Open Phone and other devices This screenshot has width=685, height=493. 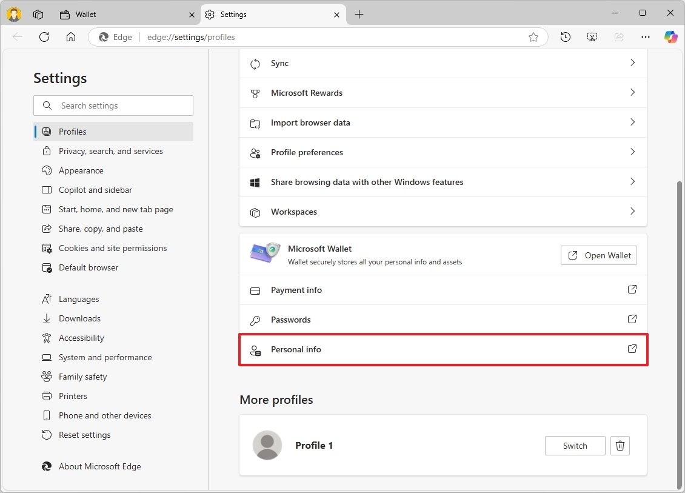[113, 415]
